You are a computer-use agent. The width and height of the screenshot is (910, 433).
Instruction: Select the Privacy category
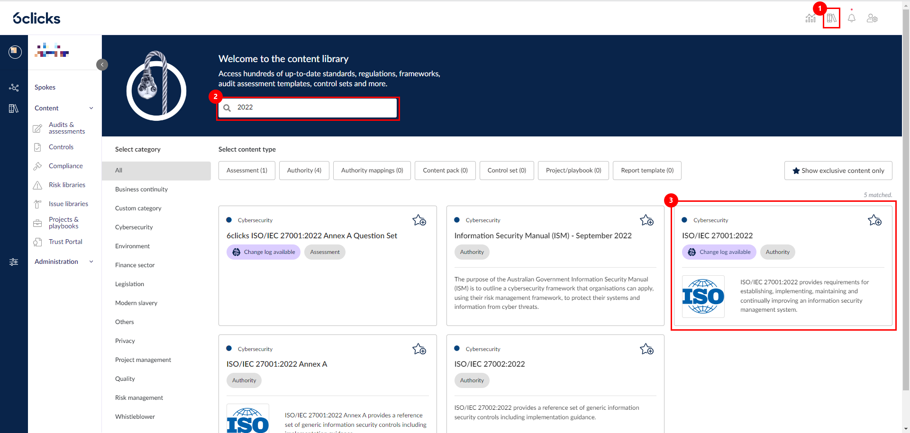(x=125, y=341)
